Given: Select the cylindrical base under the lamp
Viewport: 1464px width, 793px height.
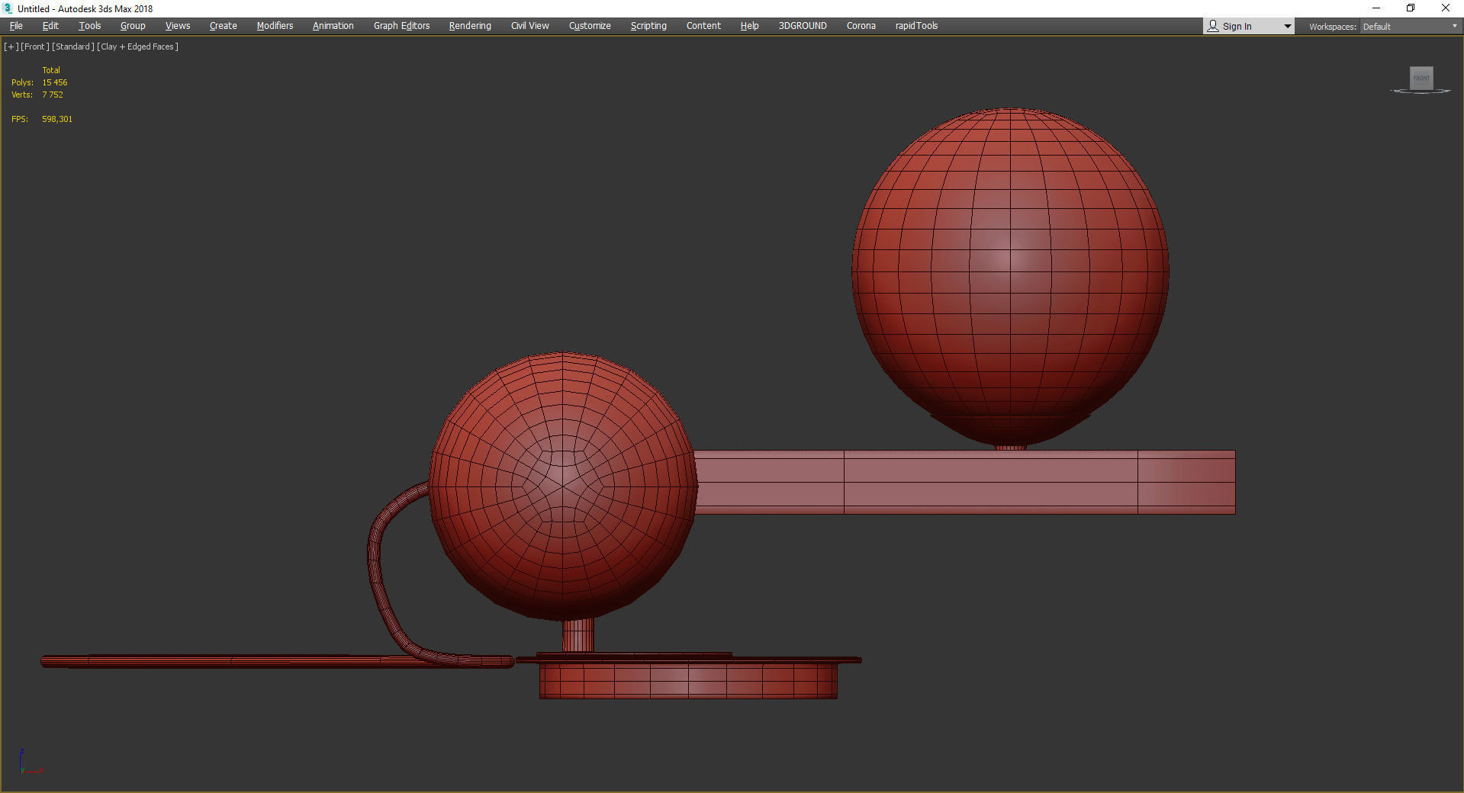Looking at the screenshot, I should tap(688, 680).
